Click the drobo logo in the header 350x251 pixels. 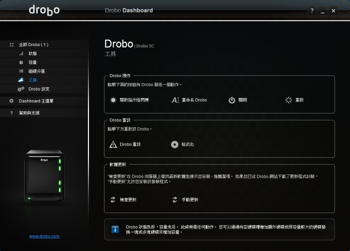pos(44,10)
